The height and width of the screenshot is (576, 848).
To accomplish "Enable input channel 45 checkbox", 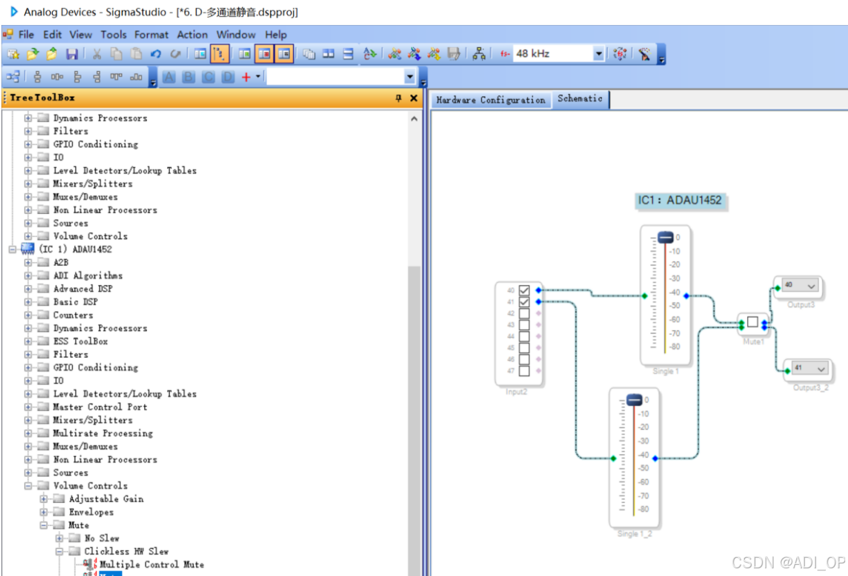I will (524, 348).
